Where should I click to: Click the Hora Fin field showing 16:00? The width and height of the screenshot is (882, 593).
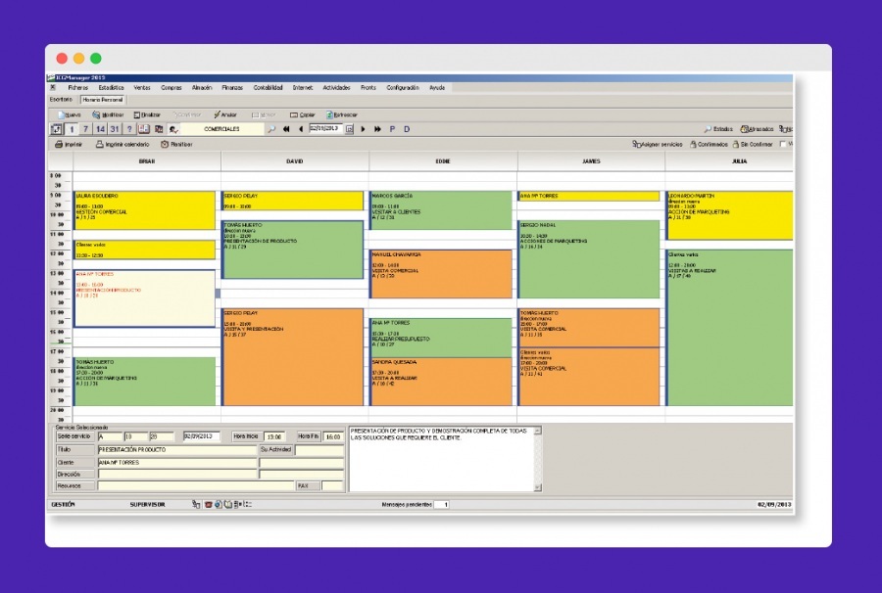click(333, 436)
